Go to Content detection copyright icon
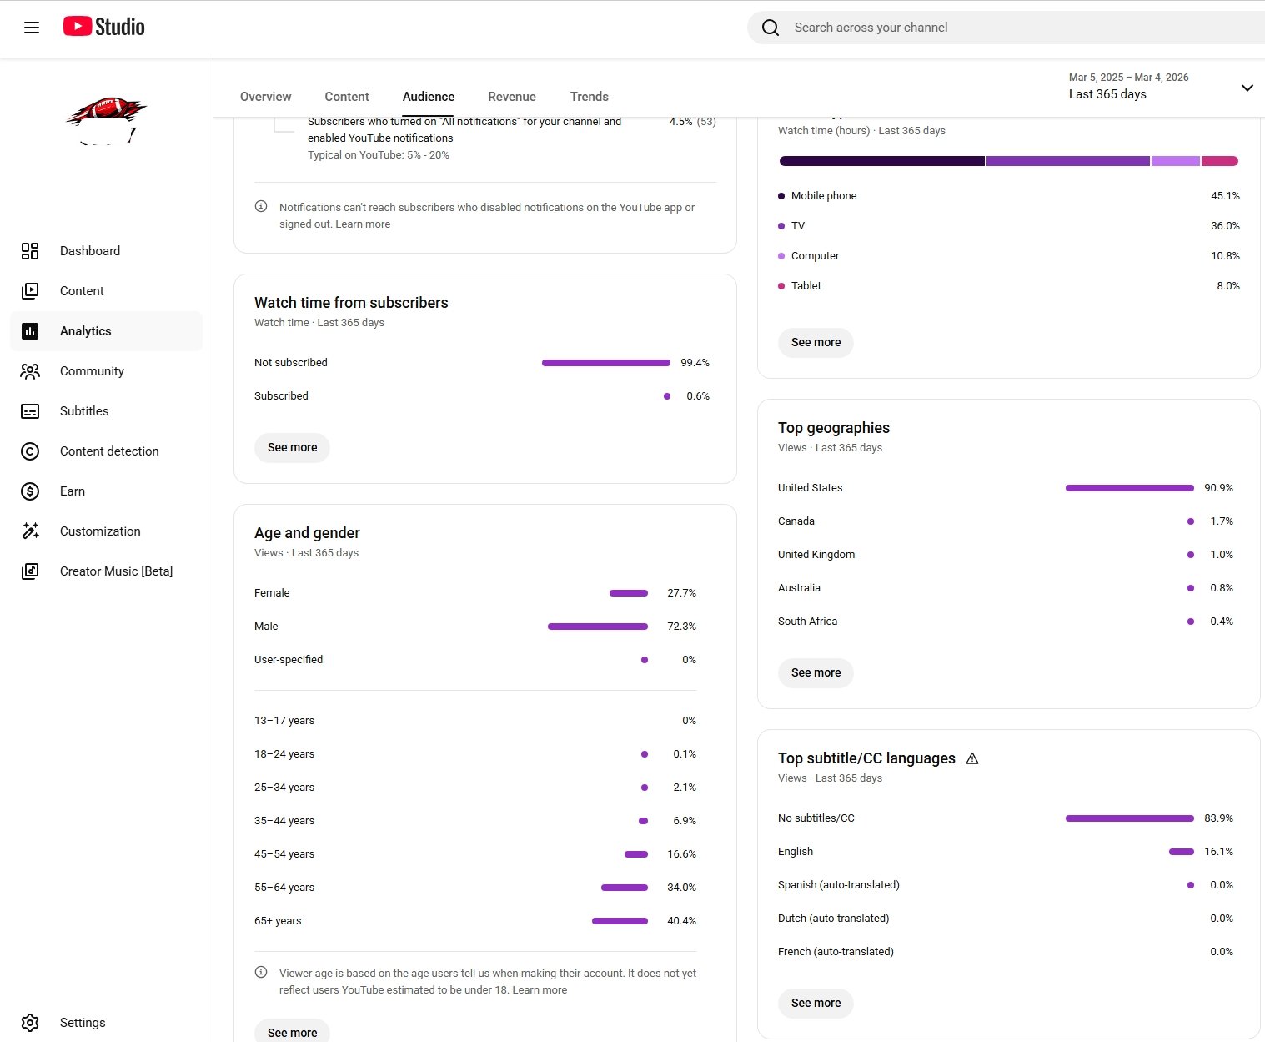 pos(30,451)
